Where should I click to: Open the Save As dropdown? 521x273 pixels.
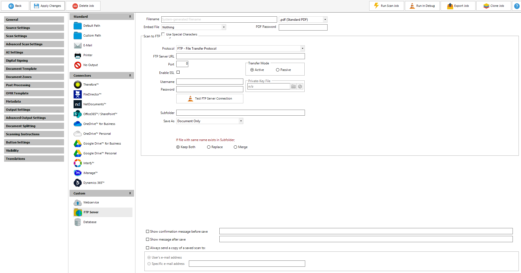pyautogui.click(x=241, y=121)
